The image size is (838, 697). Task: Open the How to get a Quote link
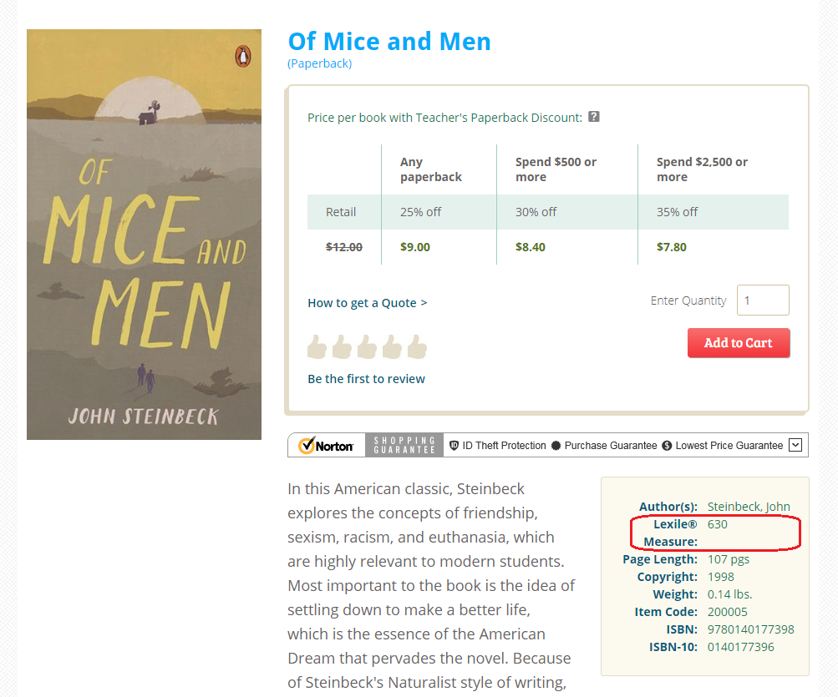(x=367, y=303)
